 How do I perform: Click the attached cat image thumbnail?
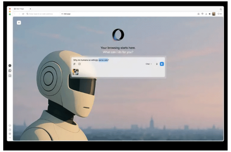click(75, 72)
